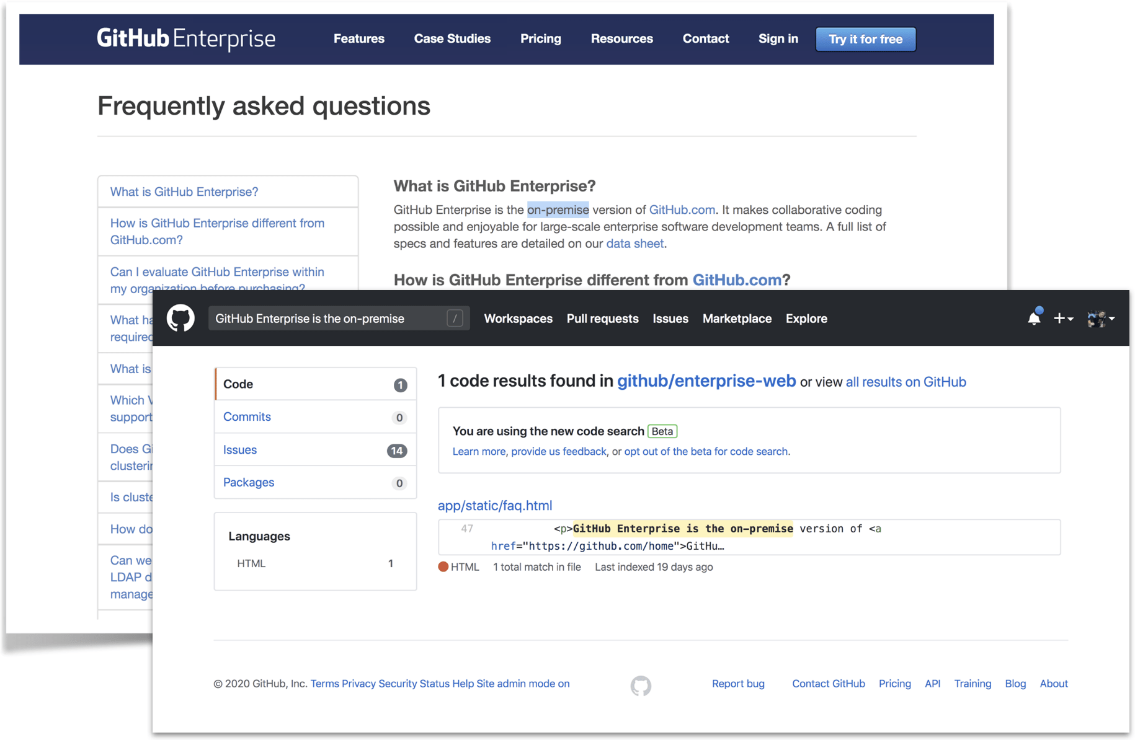The width and height of the screenshot is (1135, 740).
Task: Open Issues in the GitHub header
Action: 670,319
